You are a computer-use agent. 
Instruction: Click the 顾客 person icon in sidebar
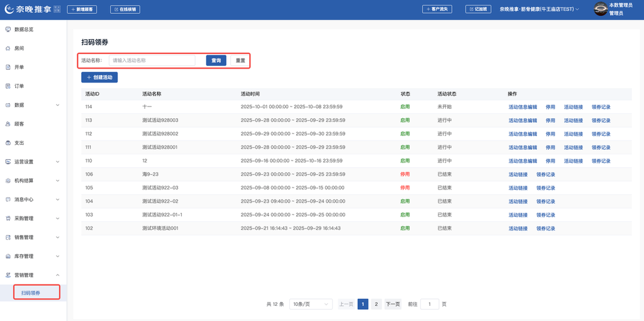coord(8,124)
